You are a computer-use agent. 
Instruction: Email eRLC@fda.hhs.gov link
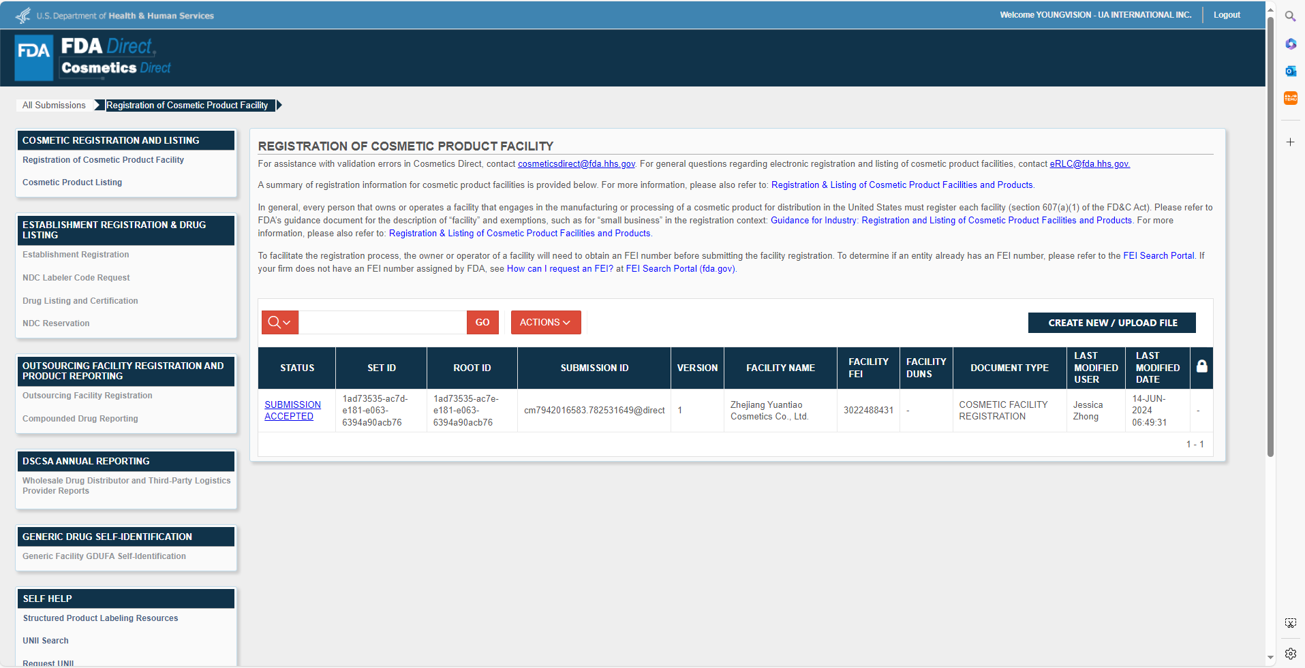[1090, 164]
